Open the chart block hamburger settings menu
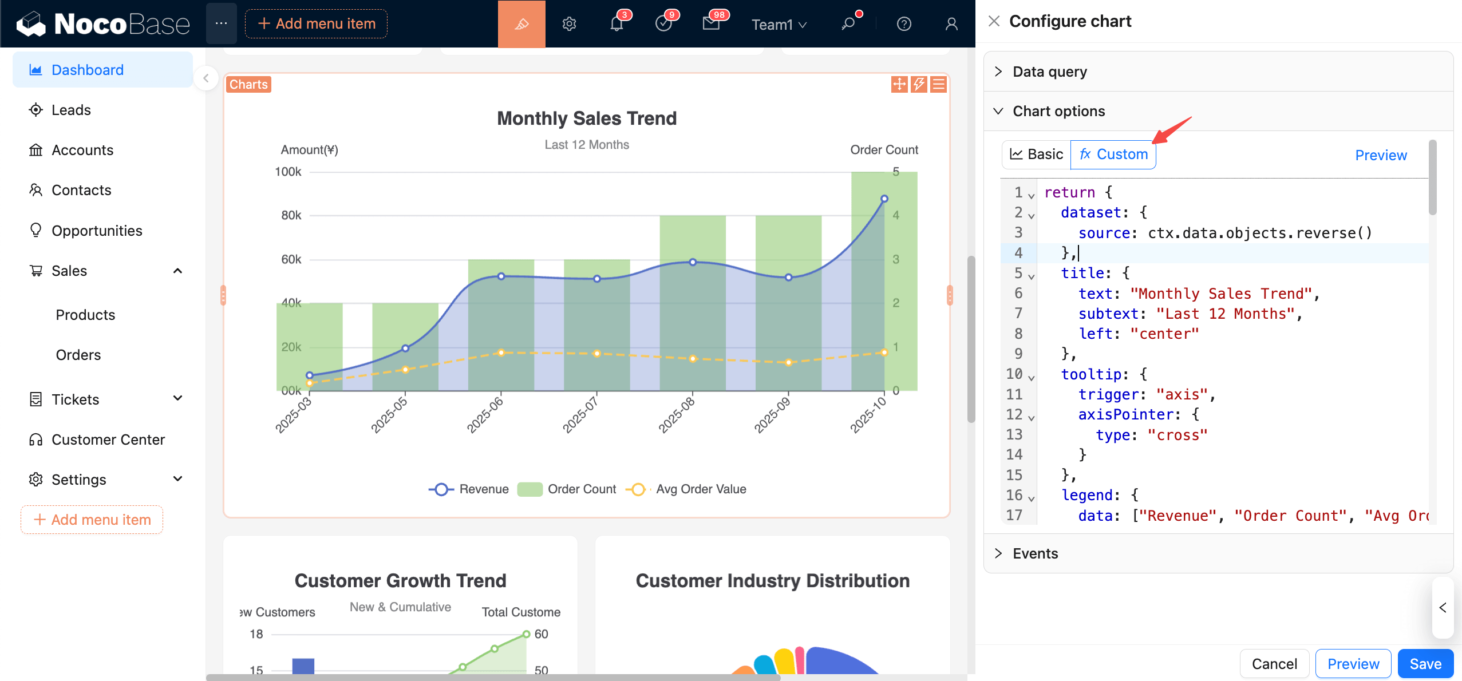 point(938,85)
